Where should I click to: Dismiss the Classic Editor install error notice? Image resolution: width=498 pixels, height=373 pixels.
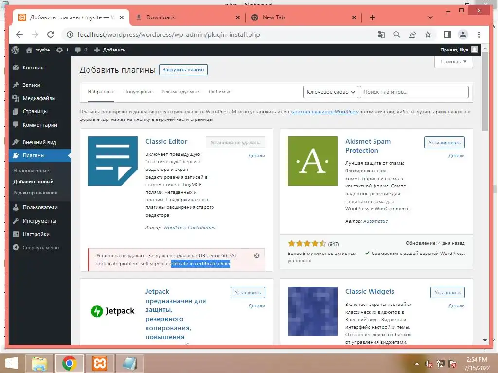tap(257, 255)
